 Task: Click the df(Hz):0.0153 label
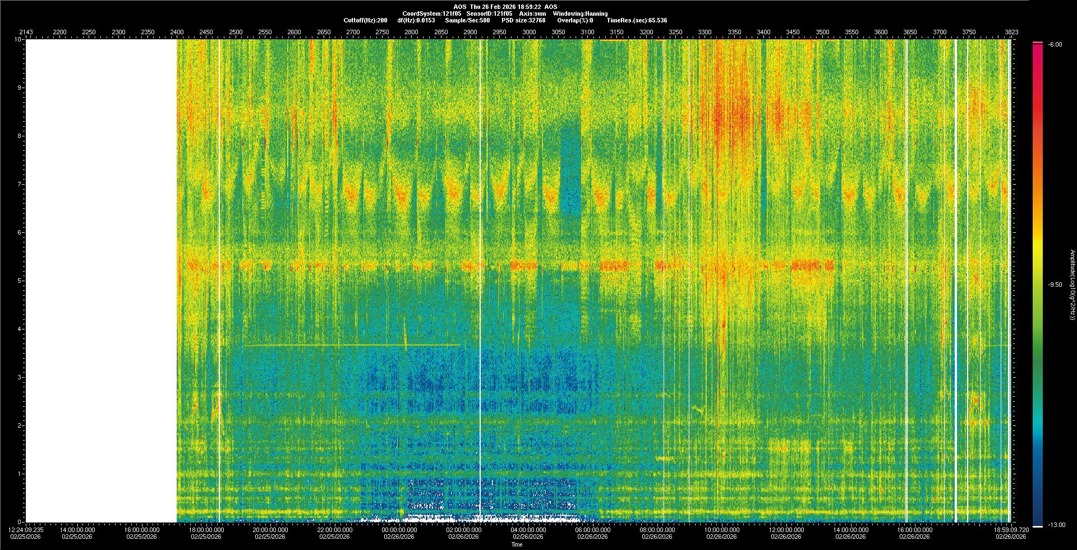[416, 20]
